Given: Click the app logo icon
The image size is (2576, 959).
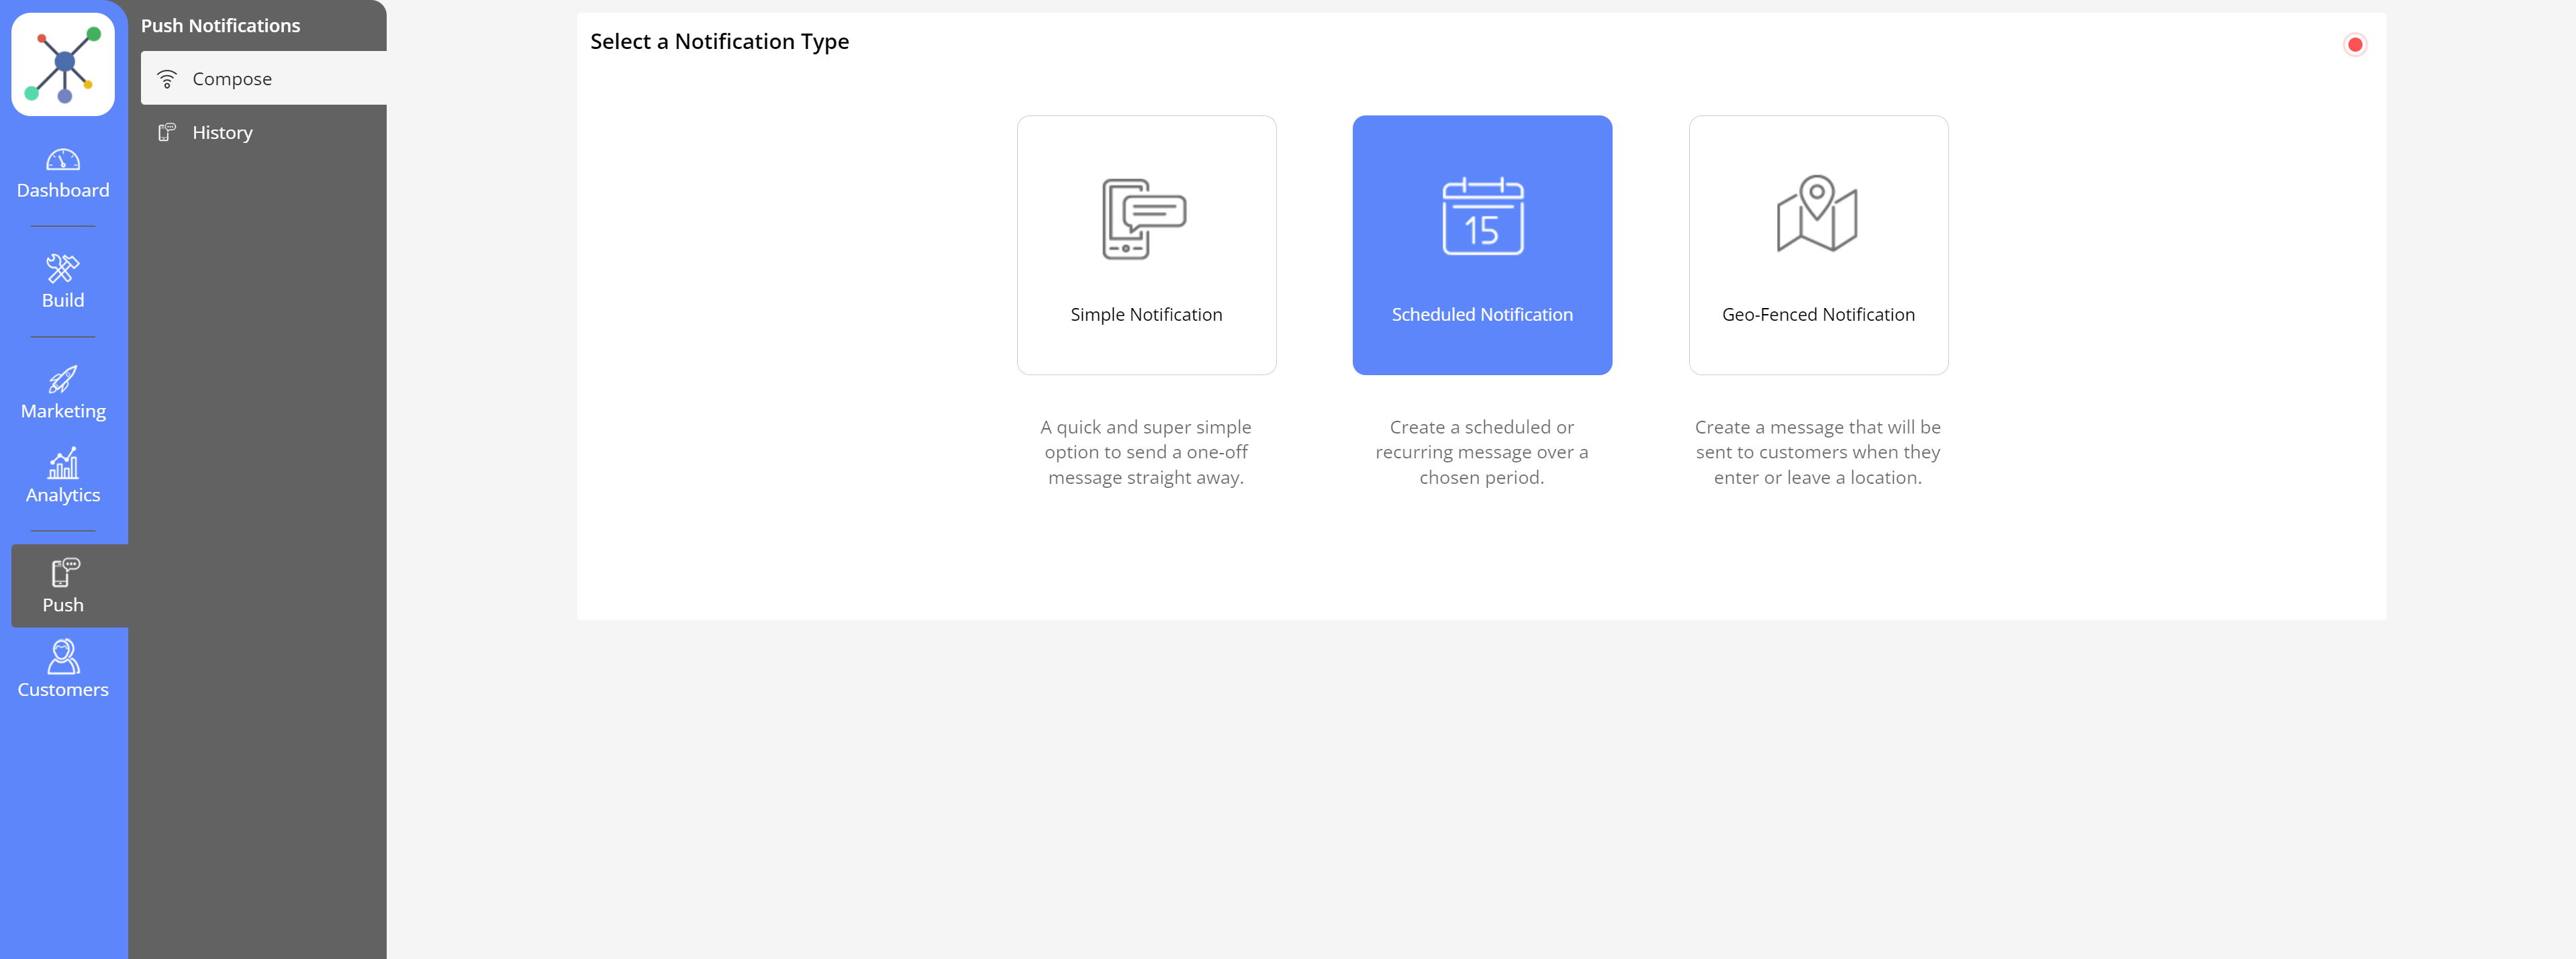Looking at the screenshot, I should (63, 65).
